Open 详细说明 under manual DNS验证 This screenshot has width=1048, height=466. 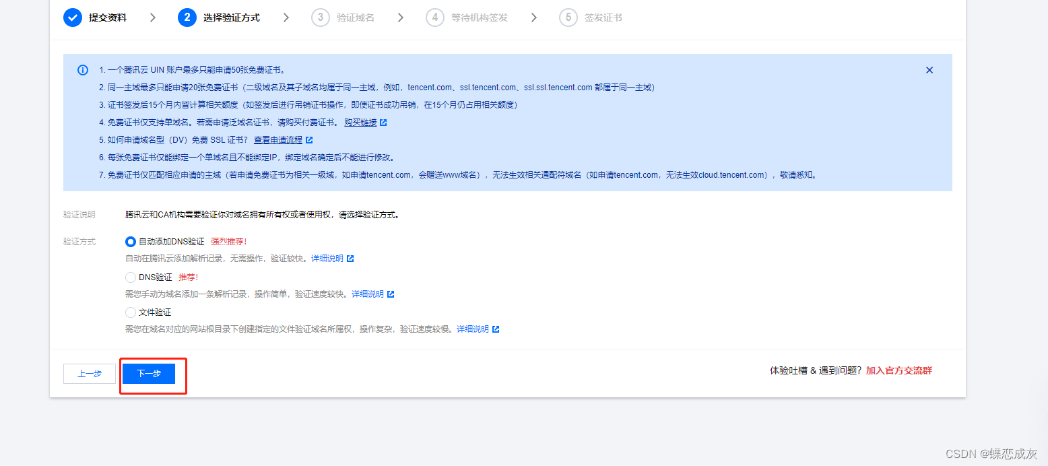[x=368, y=294]
